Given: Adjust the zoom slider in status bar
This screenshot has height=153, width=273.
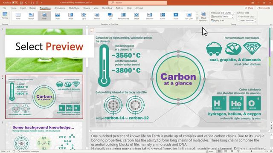Looking at the screenshot, I should point(252,151).
